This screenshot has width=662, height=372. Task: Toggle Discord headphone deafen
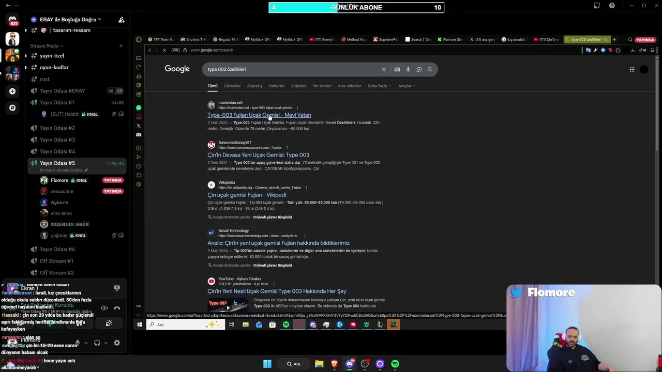[x=97, y=343]
